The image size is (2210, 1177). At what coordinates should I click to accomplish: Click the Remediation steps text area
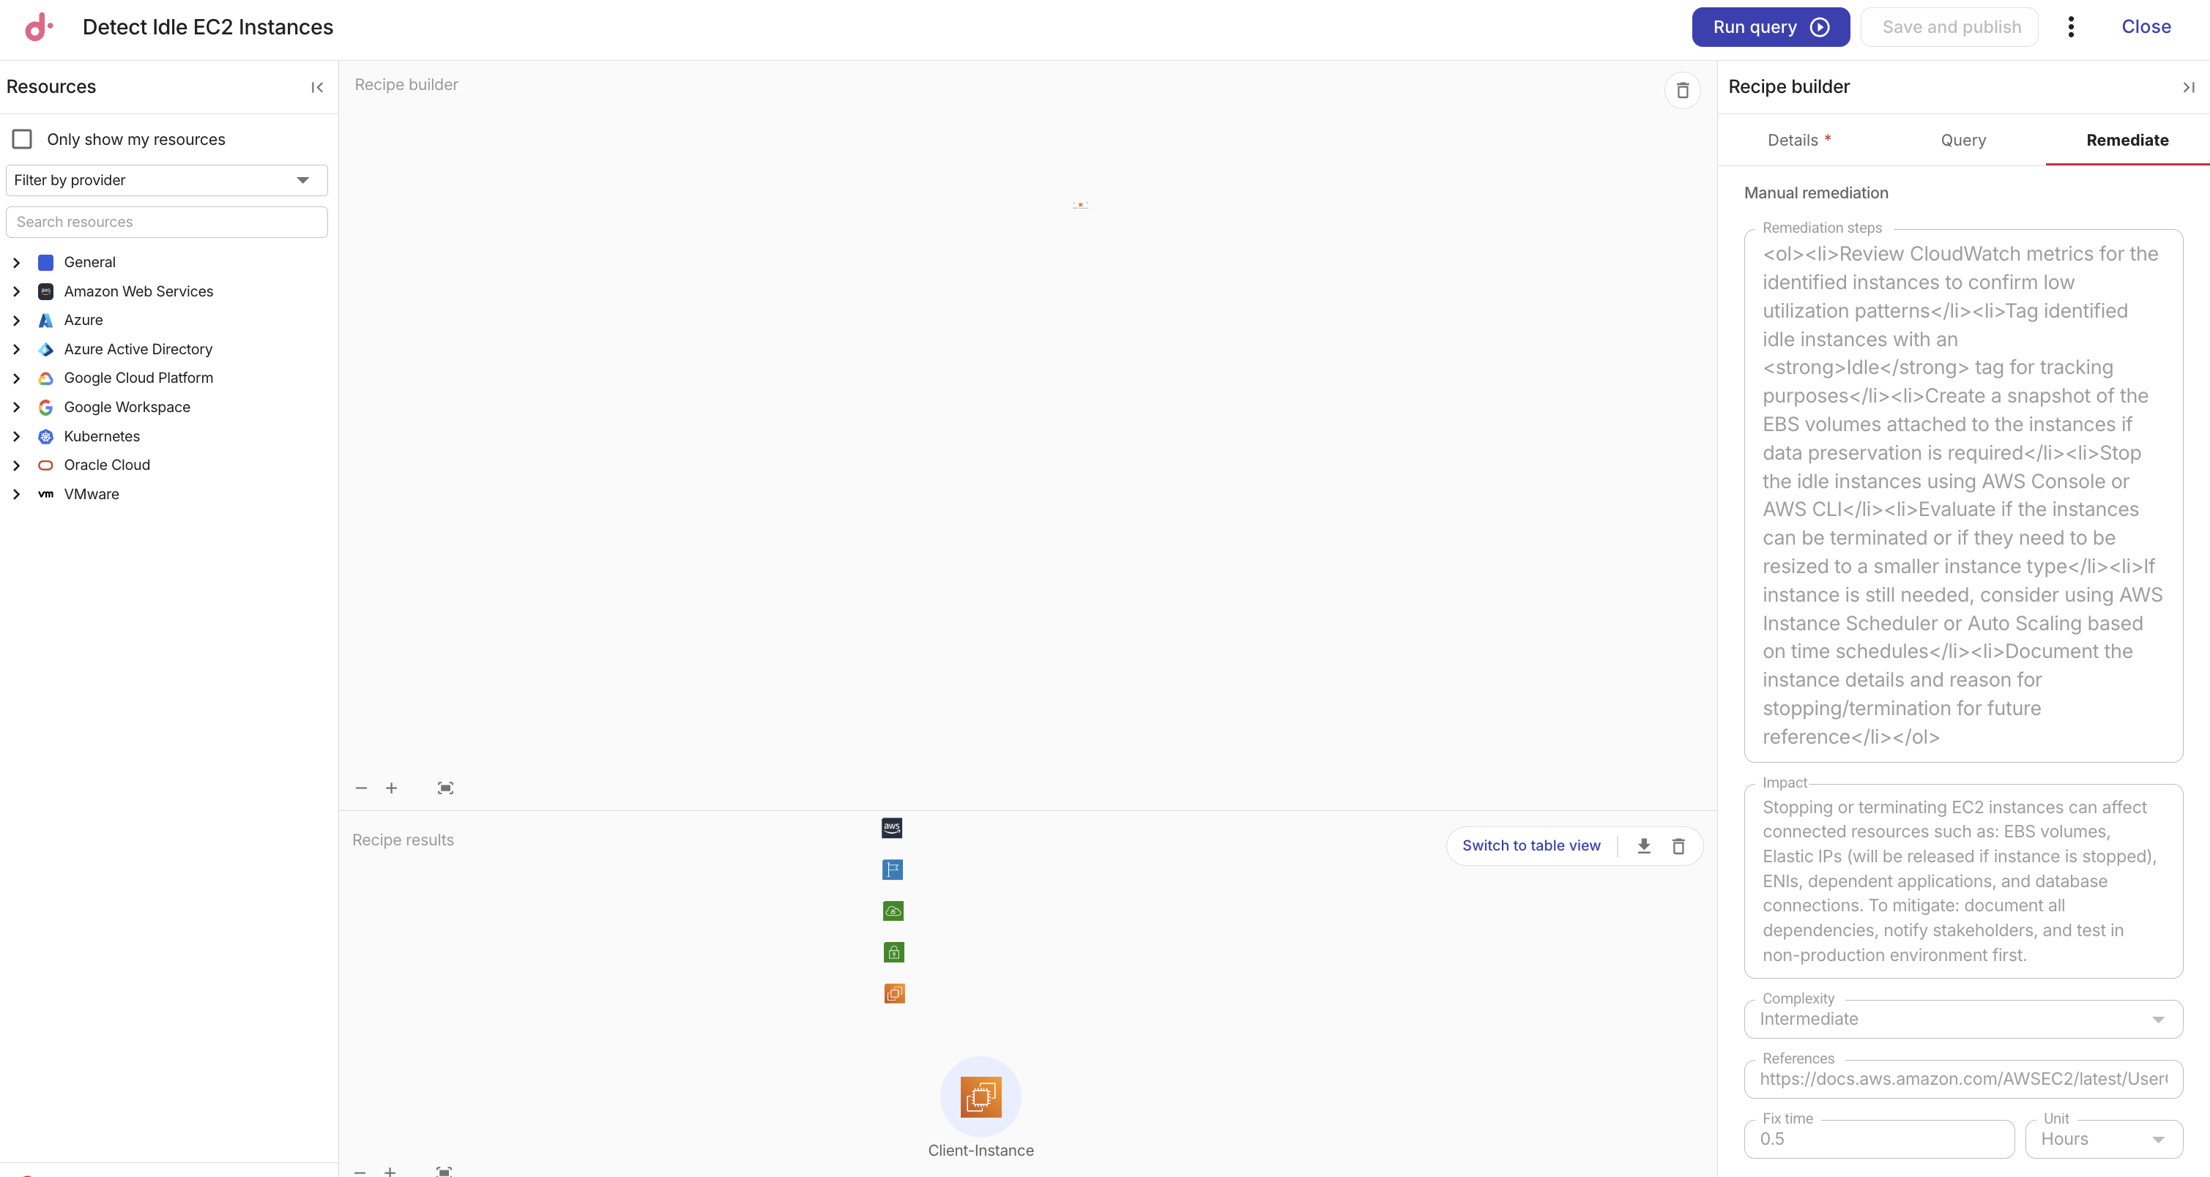click(x=1963, y=496)
